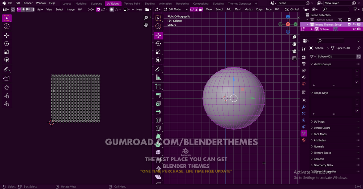Select the Rotate tool in UV editor

coord(7,44)
